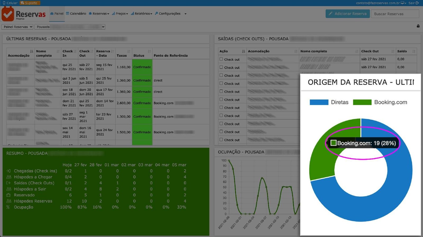Check the seventh Check out box

pyautogui.click(x=221, y=107)
